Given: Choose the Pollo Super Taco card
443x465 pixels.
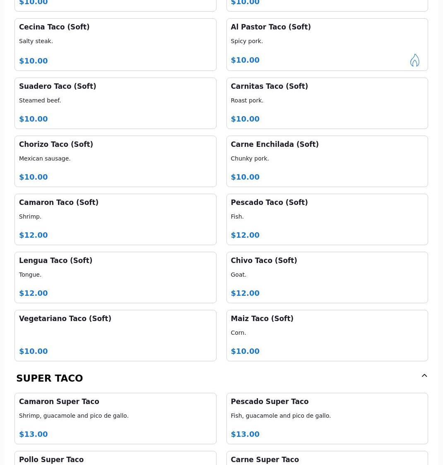Looking at the screenshot, I should click(x=116, y=458).
